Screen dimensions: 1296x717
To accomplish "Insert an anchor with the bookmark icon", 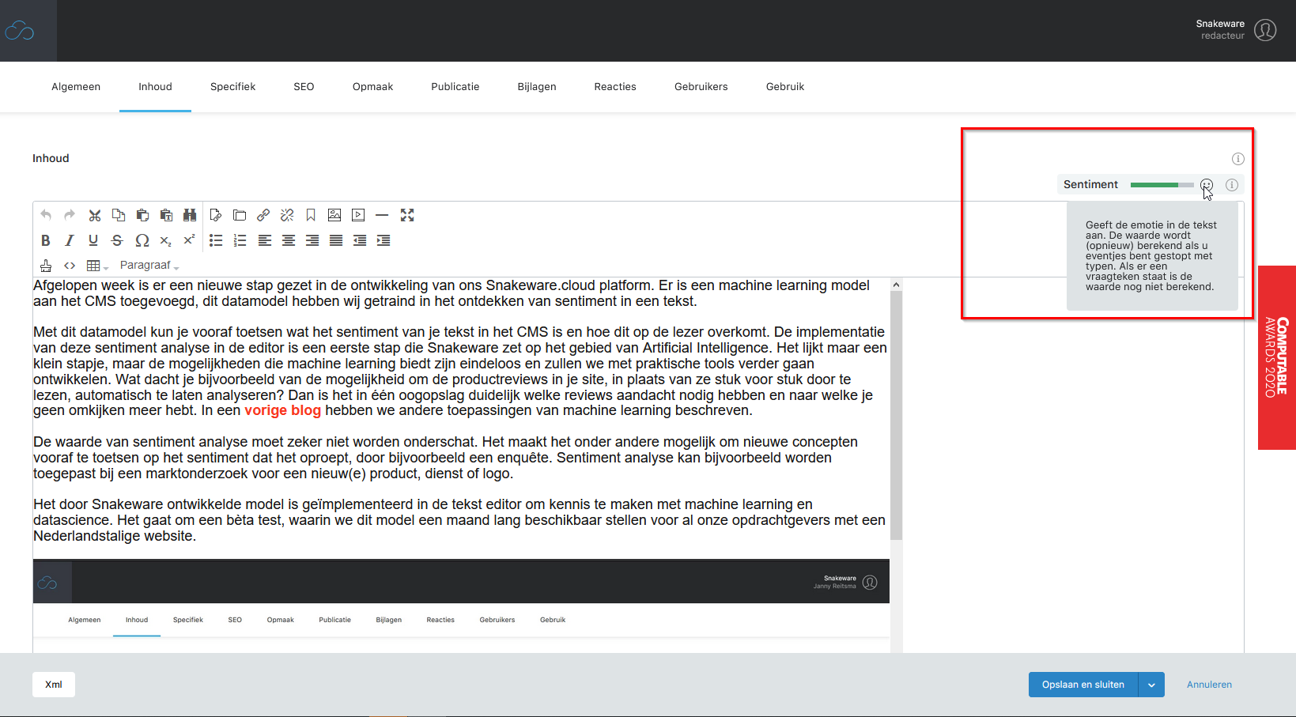I will click(311, 215).
